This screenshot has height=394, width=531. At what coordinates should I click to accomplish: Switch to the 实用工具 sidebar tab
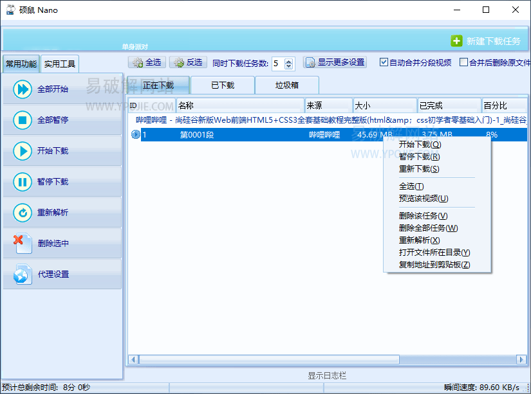(60, 64)
